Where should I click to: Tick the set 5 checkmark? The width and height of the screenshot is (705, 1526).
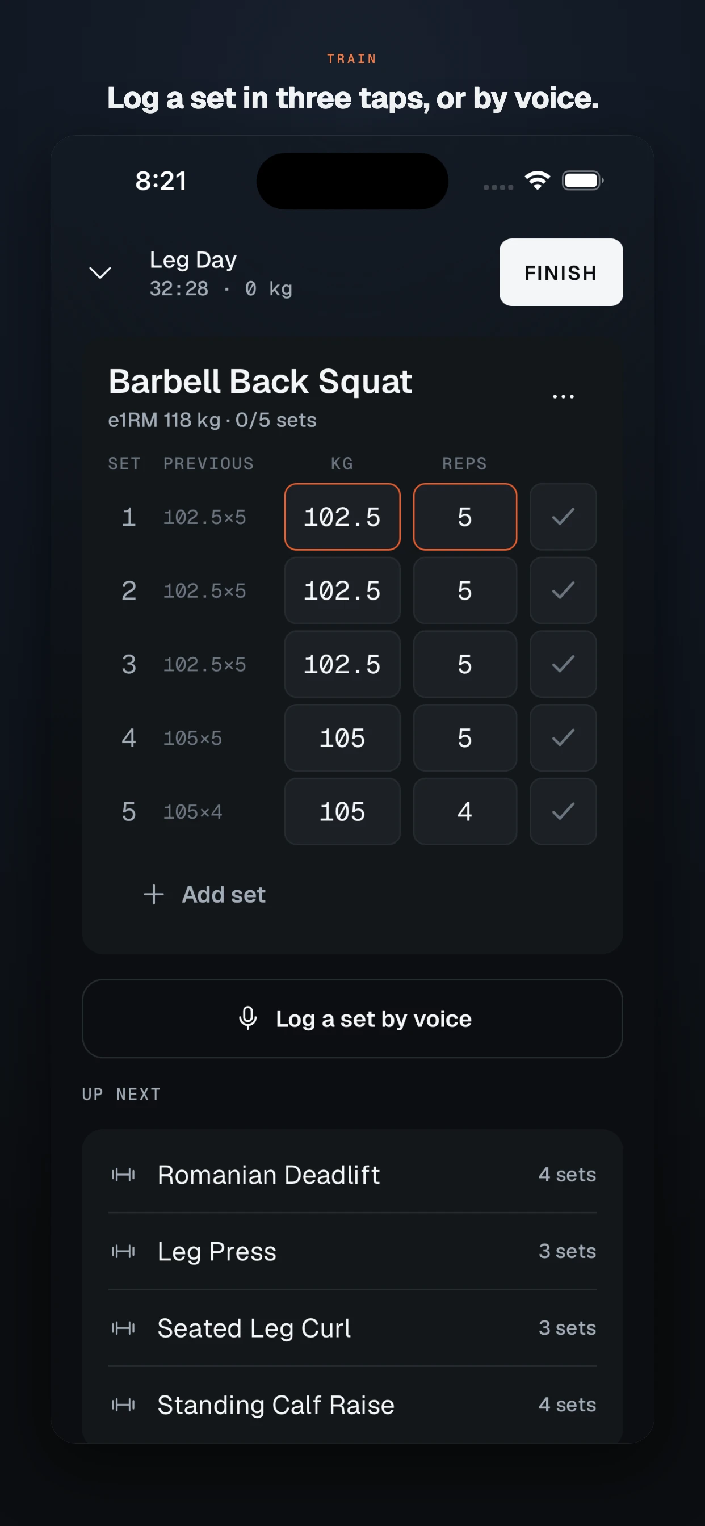coord(563,812)
